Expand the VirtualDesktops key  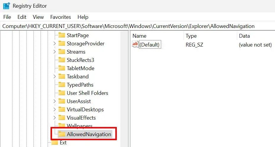click(54, 109)
